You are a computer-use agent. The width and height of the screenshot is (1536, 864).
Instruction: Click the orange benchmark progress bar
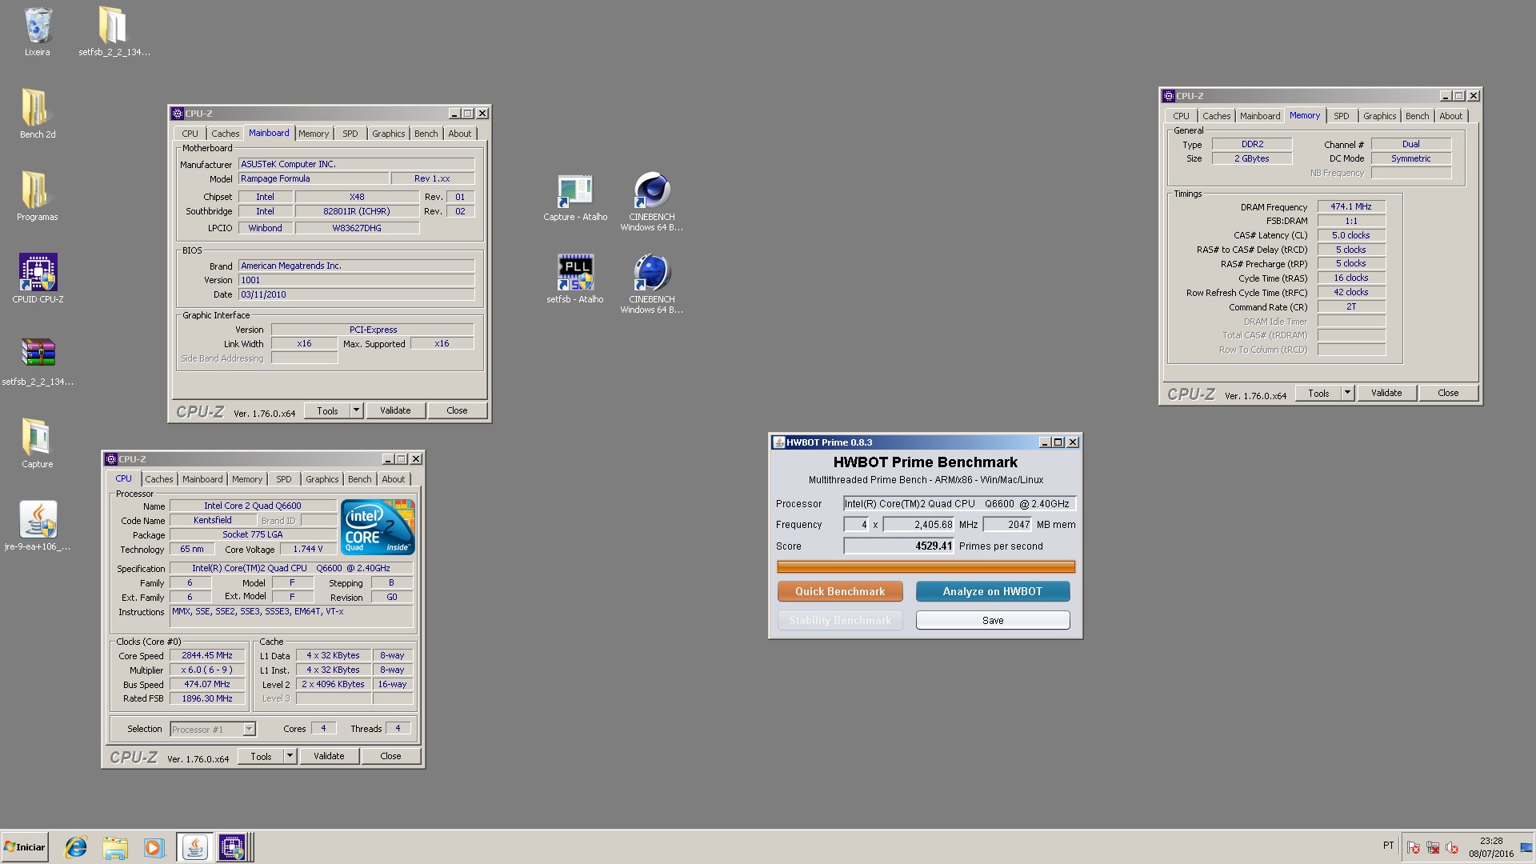click(926, 567)
